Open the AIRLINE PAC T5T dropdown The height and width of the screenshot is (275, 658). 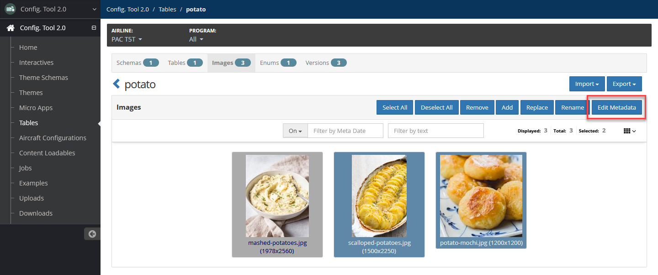(x=127, y=39)
